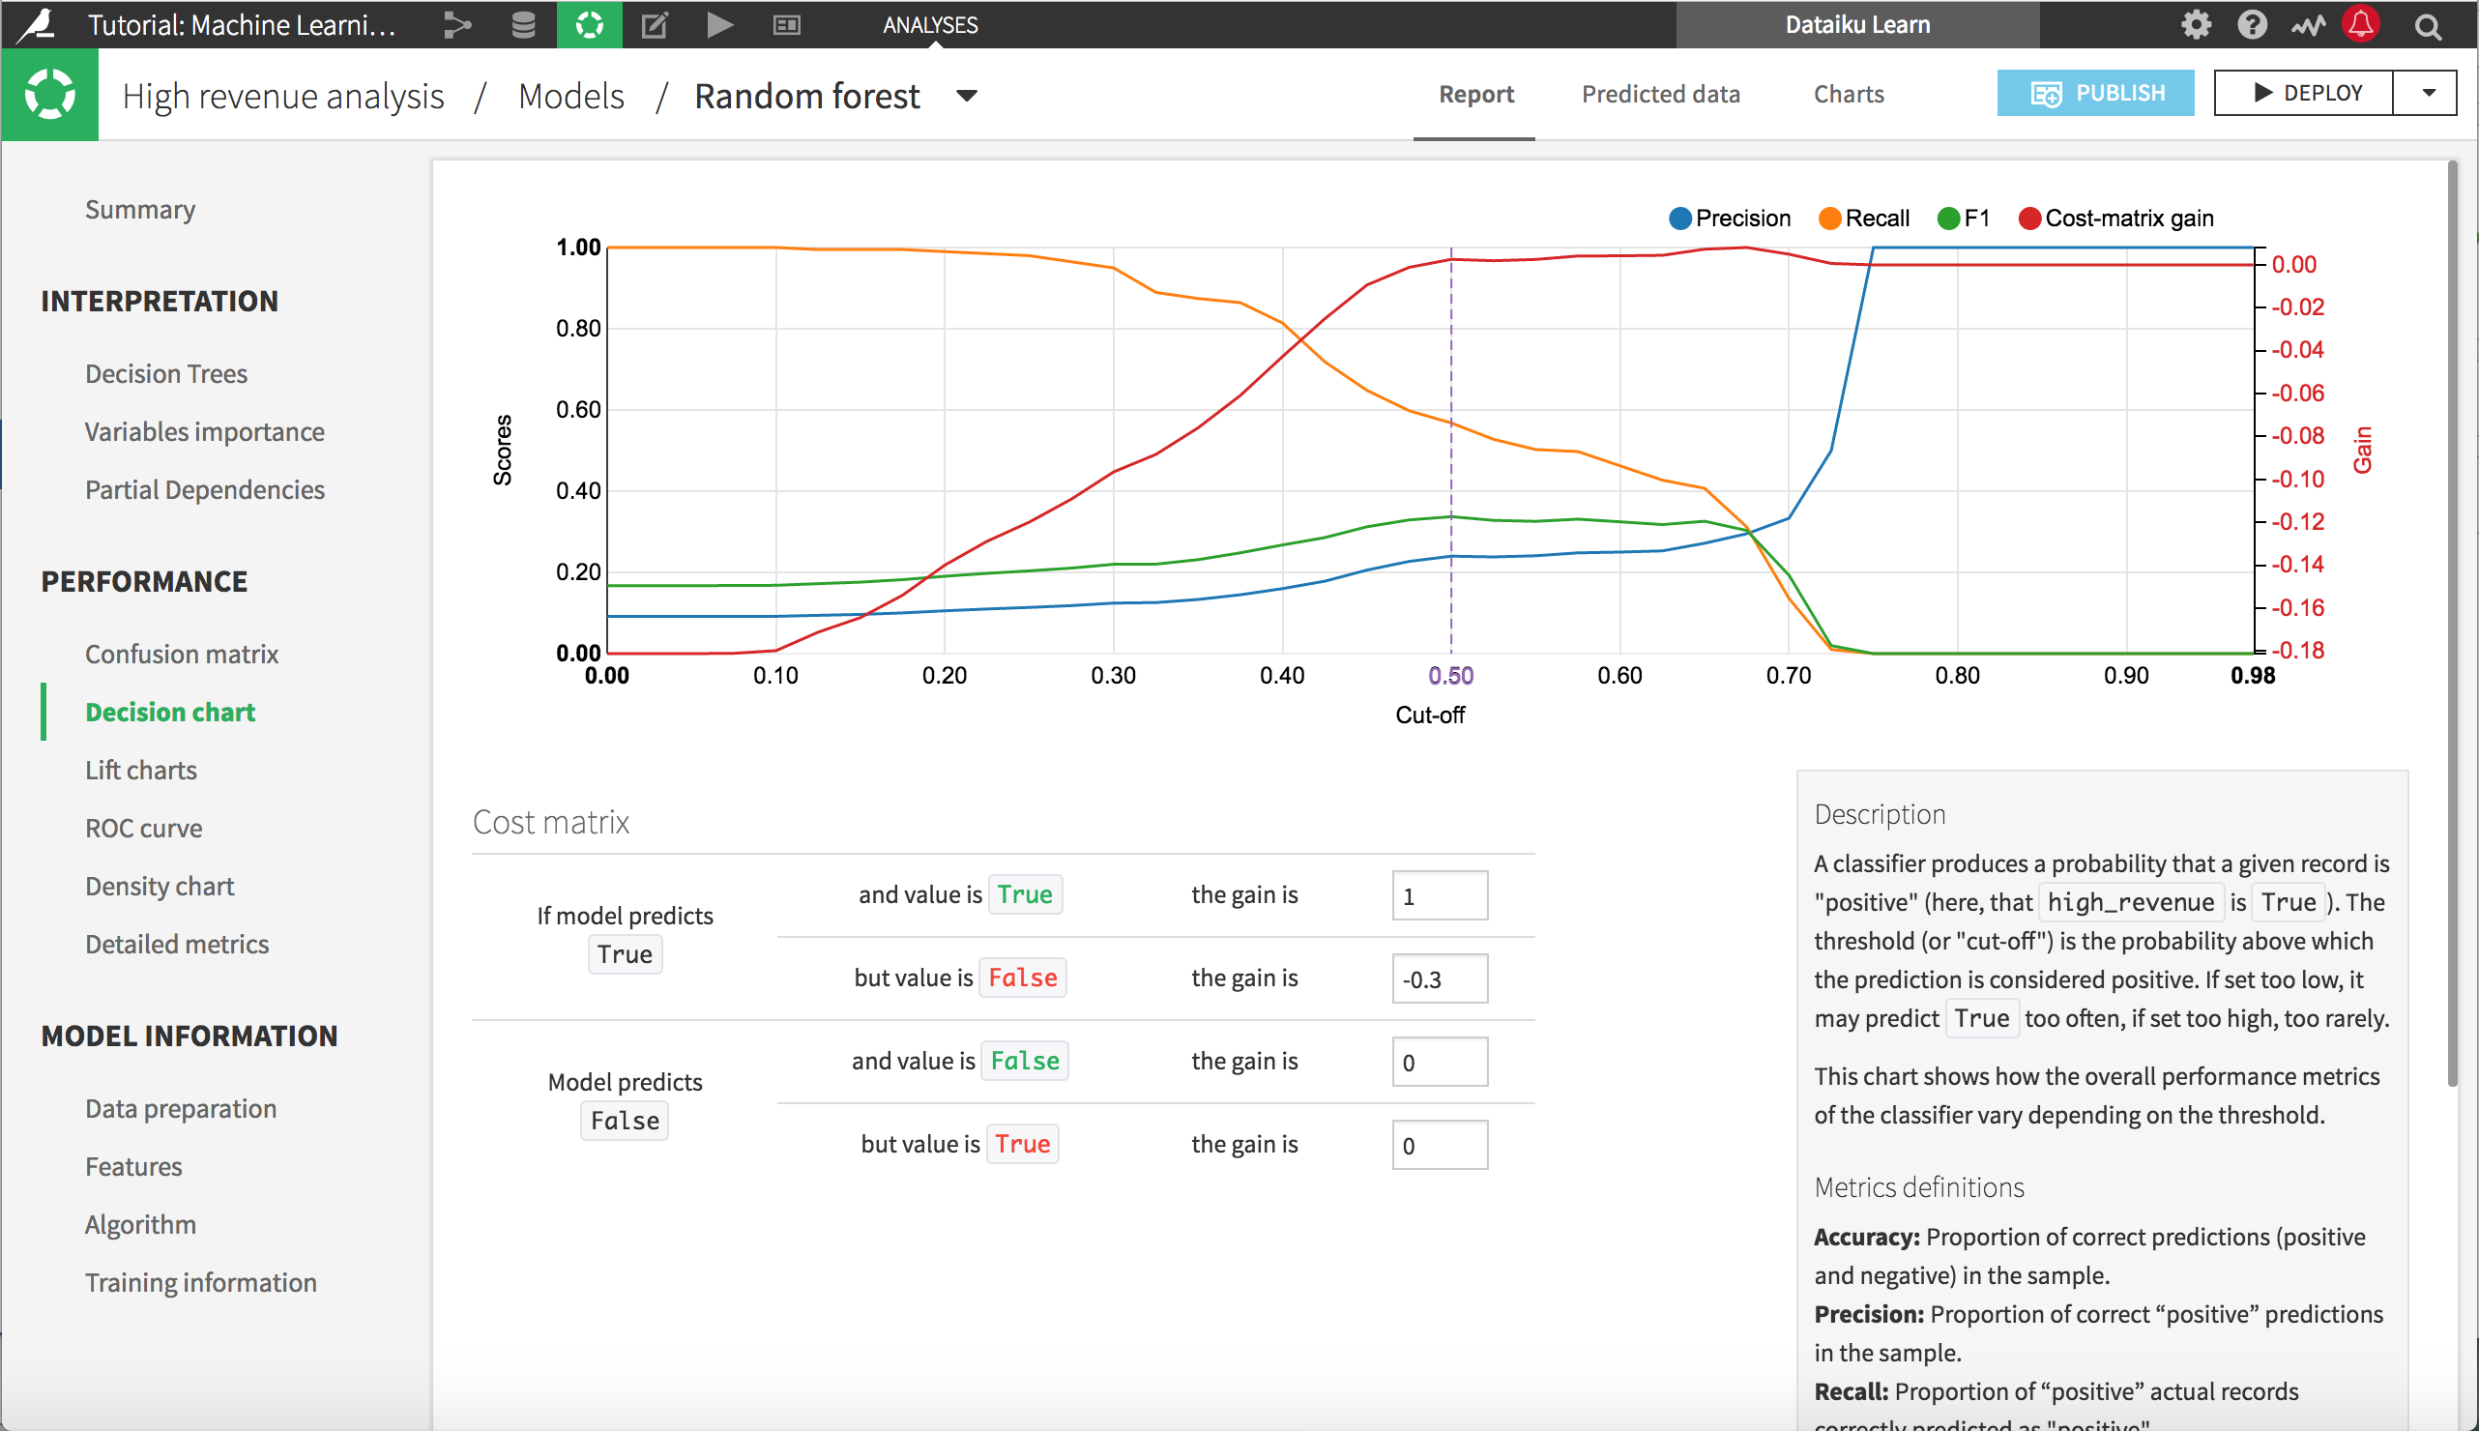The image size is (2479, 1431).
Task: Open the Jobs icon in the navigation bar
Action: pos(719,24)
